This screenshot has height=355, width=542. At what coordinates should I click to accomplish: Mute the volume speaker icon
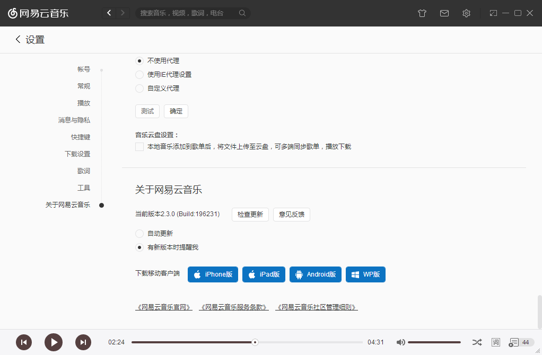pyautogui.click(x=400, y=342)
